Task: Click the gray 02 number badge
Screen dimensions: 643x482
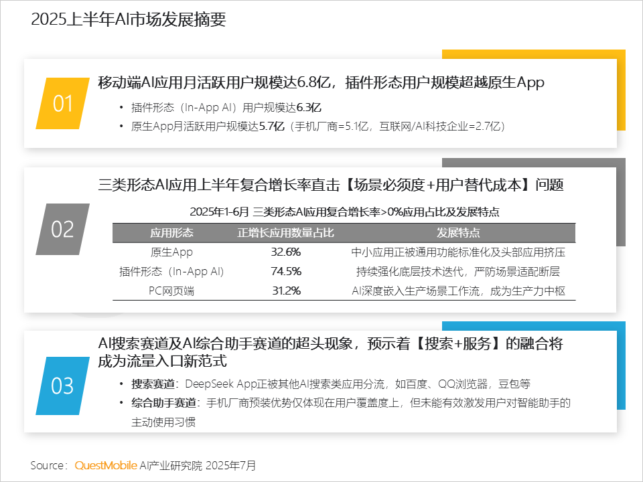Action: point(62,229)
